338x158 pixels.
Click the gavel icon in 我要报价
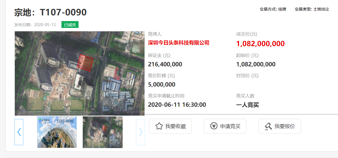coord(268,126)
